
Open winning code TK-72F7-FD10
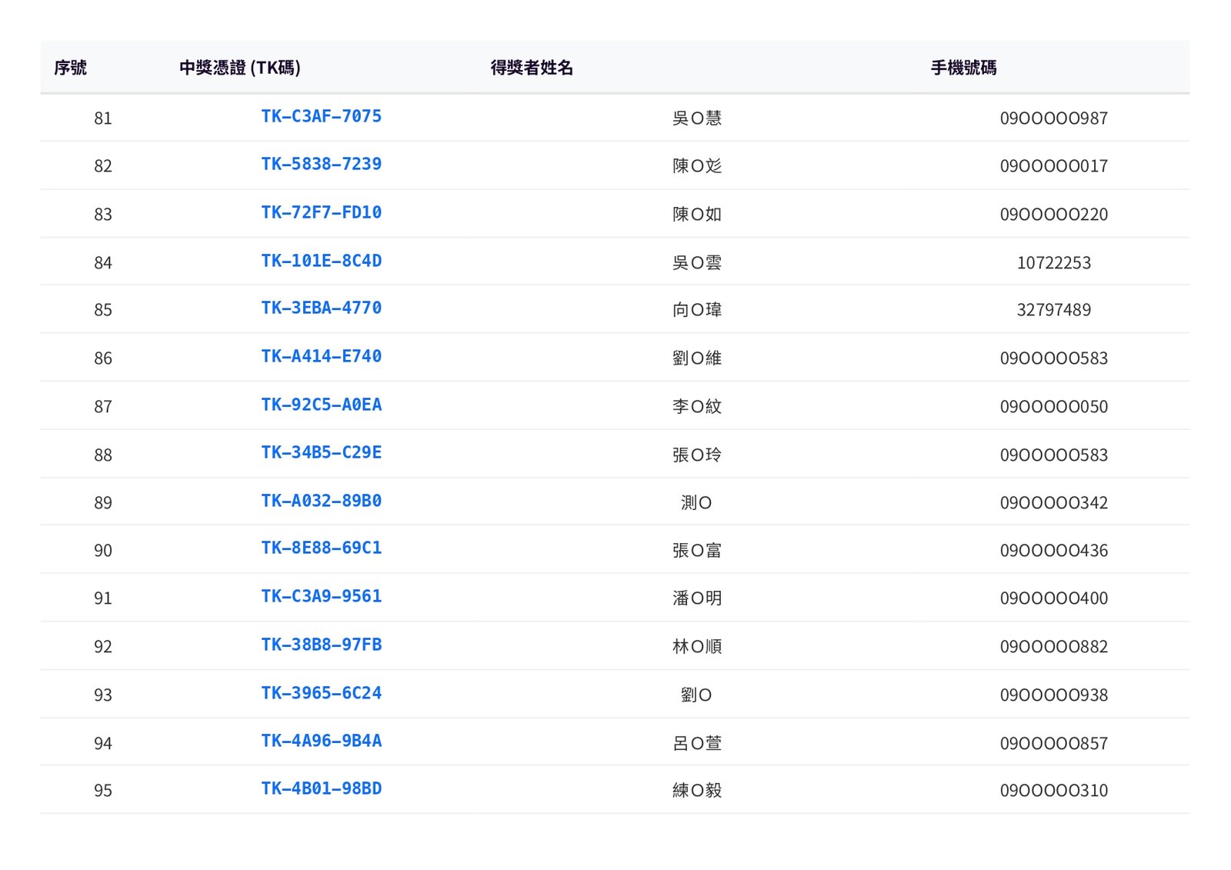[x=321, y=213]
